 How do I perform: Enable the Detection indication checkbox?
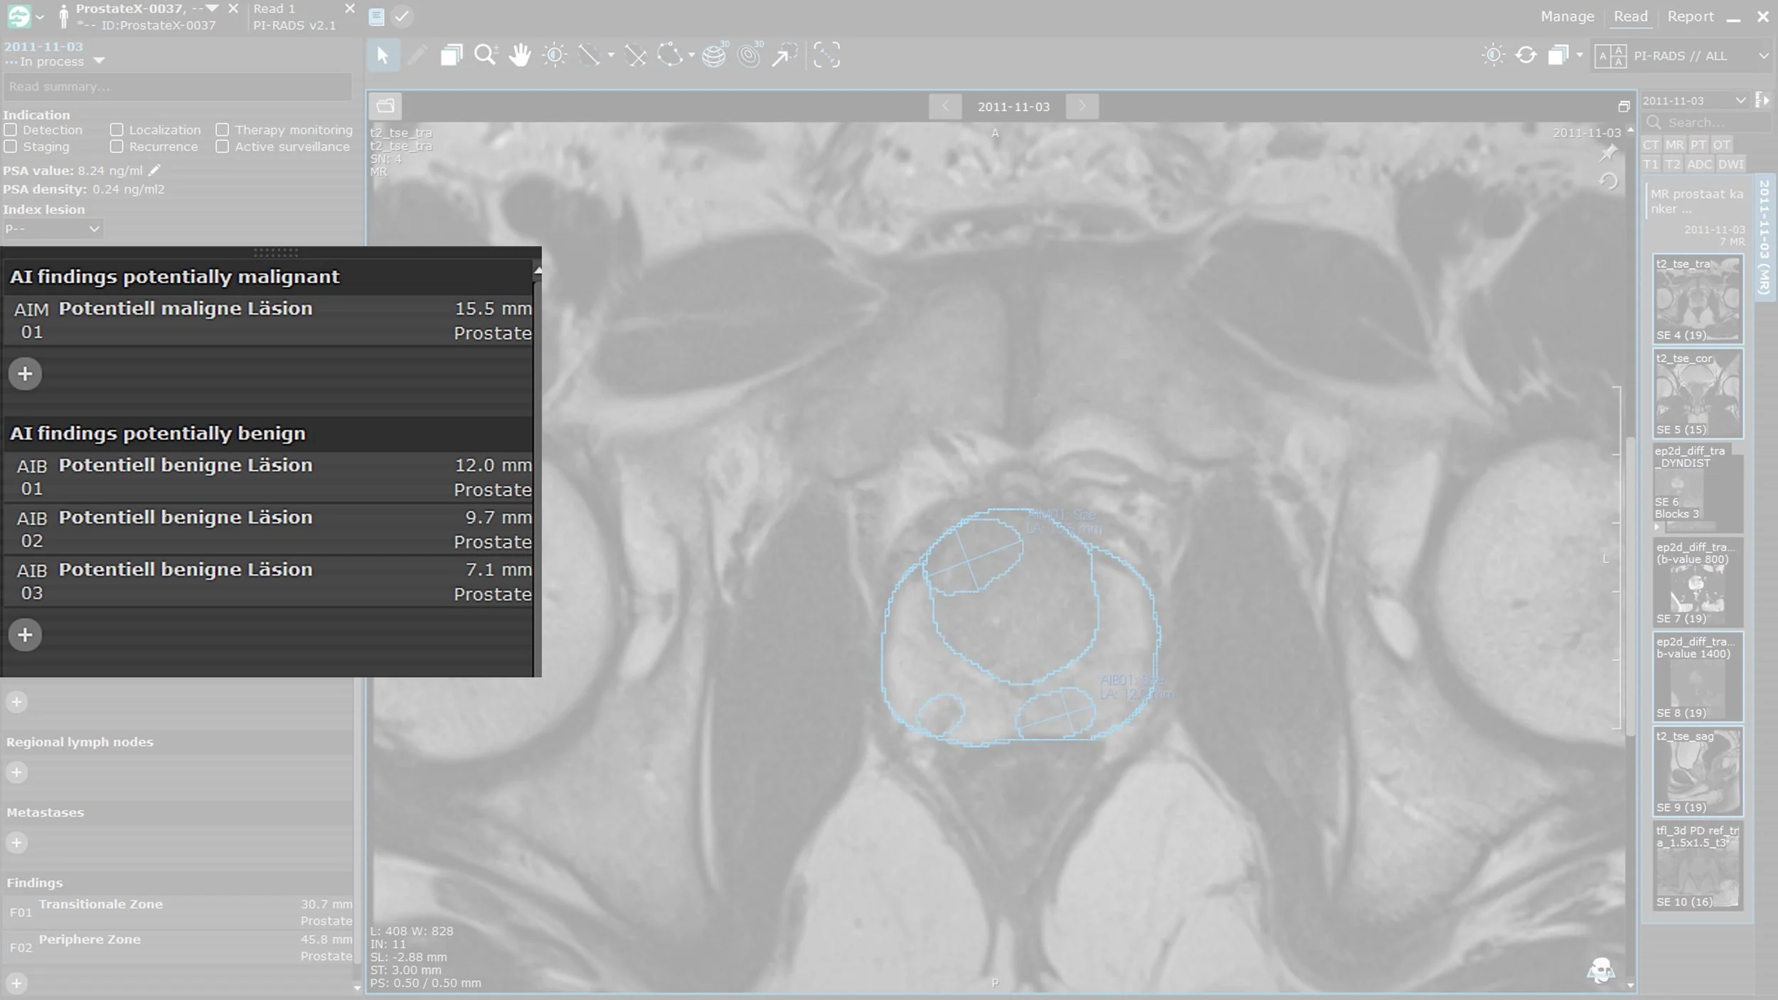(x=11, y=129)
